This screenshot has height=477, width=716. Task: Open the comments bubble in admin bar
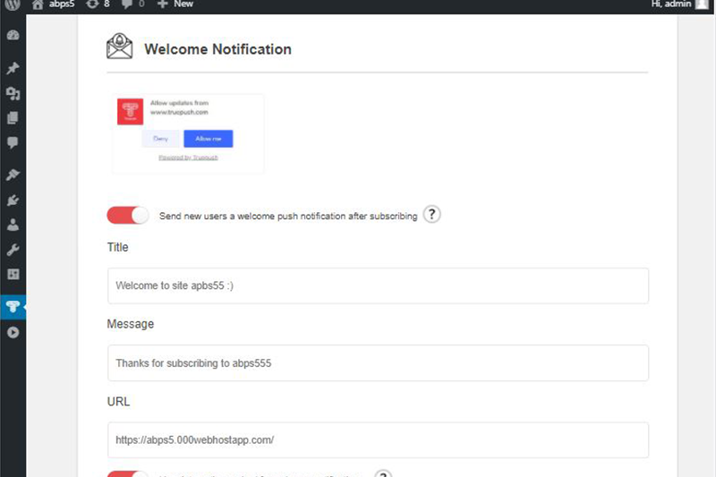(132, 4)
